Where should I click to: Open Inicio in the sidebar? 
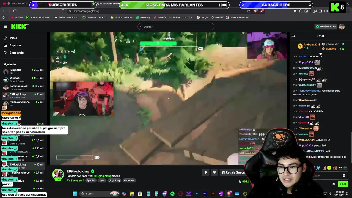(13, 38)
